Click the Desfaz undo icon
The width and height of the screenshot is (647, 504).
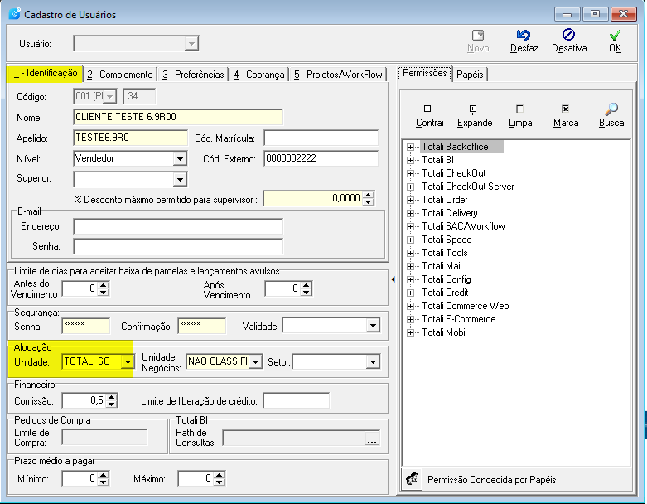pos(524,36)
